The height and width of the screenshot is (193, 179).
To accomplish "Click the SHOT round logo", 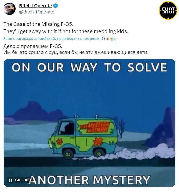I will pyautogui.click(x=168, y=10).
